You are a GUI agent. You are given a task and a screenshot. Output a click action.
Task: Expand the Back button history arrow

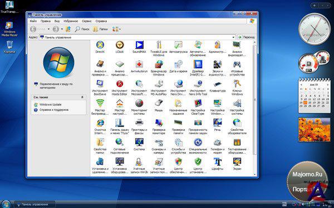tap(48, 29)
